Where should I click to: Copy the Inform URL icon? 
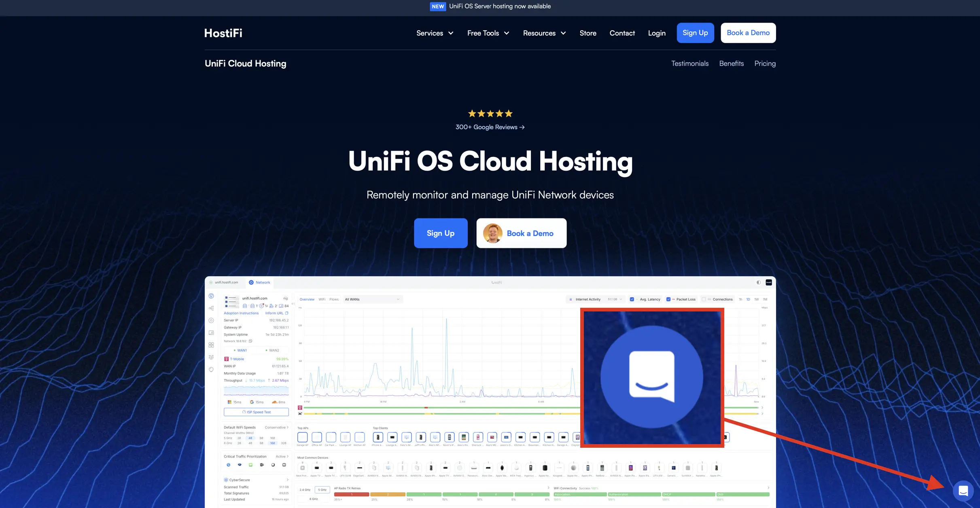[x=287, y=313]
